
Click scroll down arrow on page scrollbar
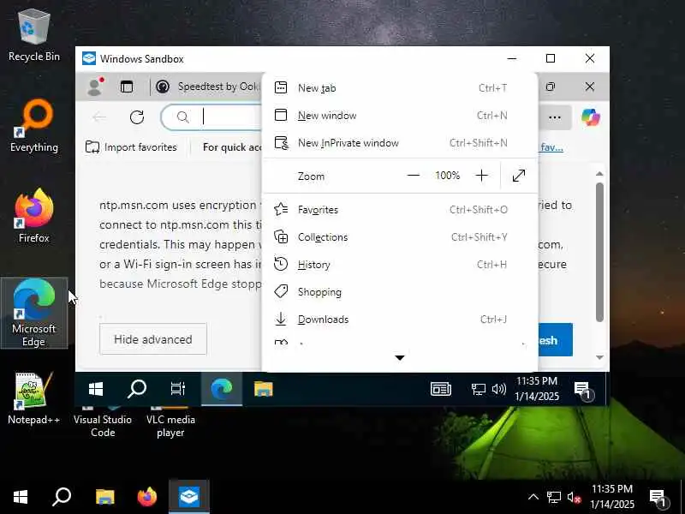point(599,357)
